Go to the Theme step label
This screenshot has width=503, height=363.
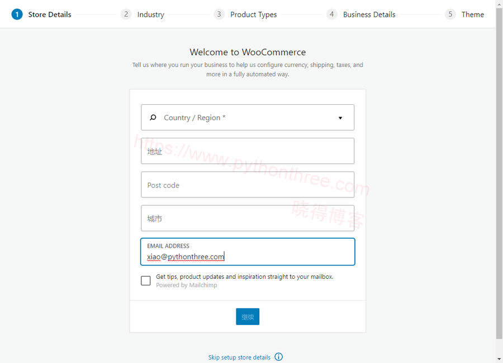tap(472, 14)
